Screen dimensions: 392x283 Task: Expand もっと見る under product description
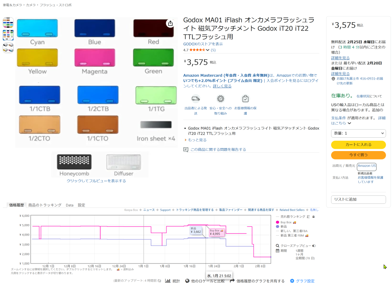[197, 140]
